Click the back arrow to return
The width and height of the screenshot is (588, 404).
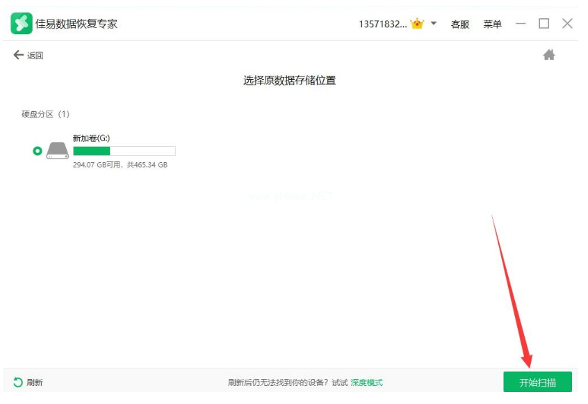[x=19, y=55]
